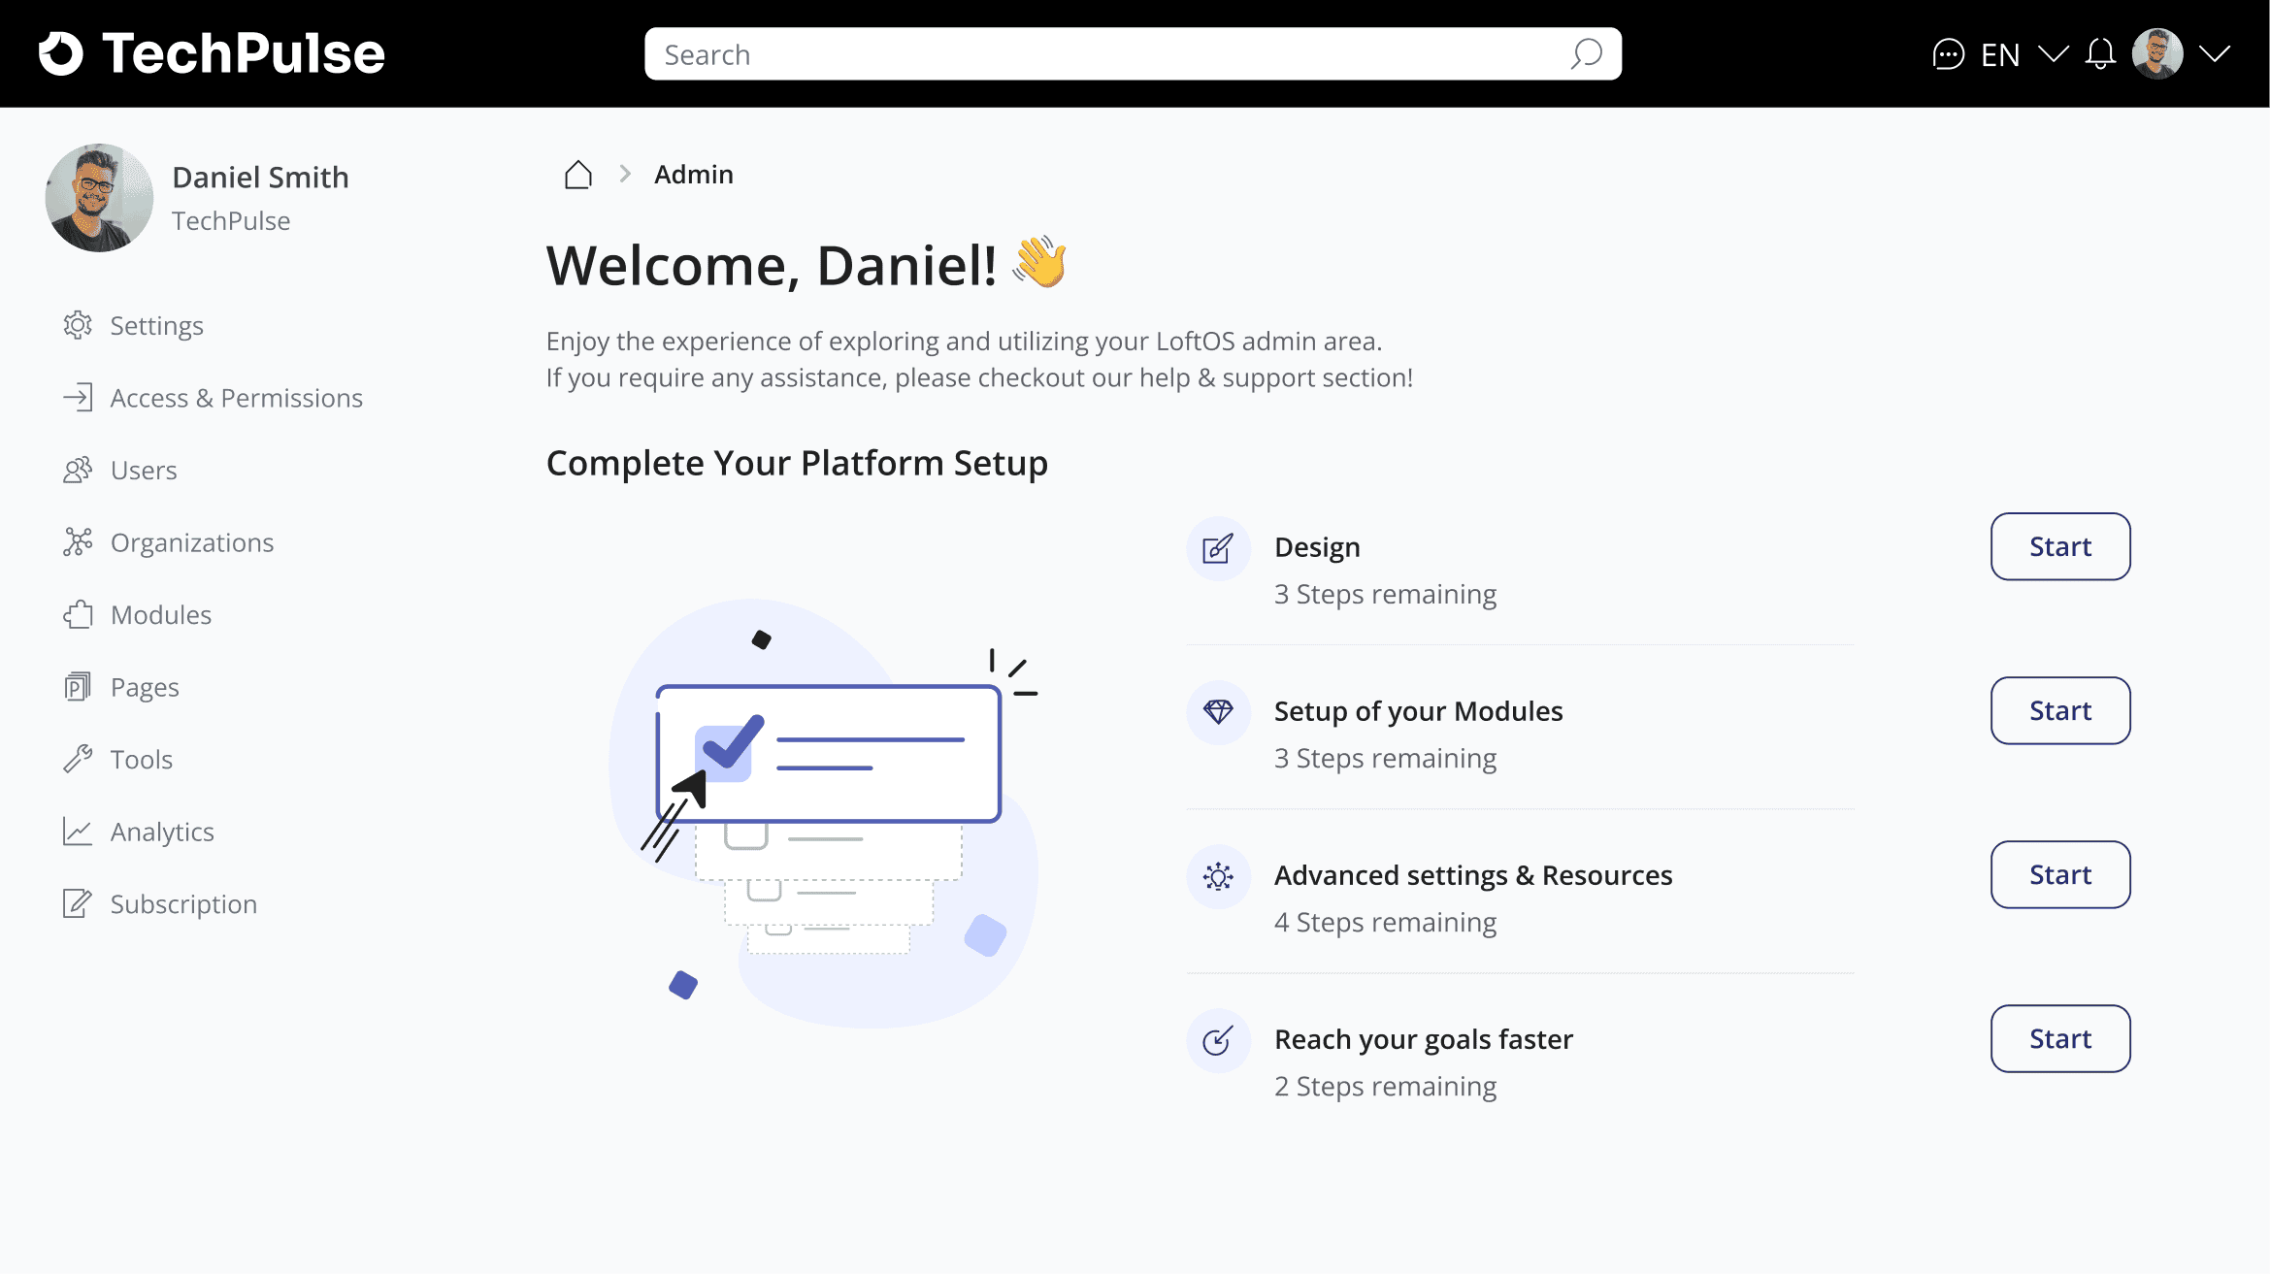Expand the EN language dropdown
Image resolution: width=2270 pixels, height=1274 pixels.
pyautogui.click(x=2053, y=54)
